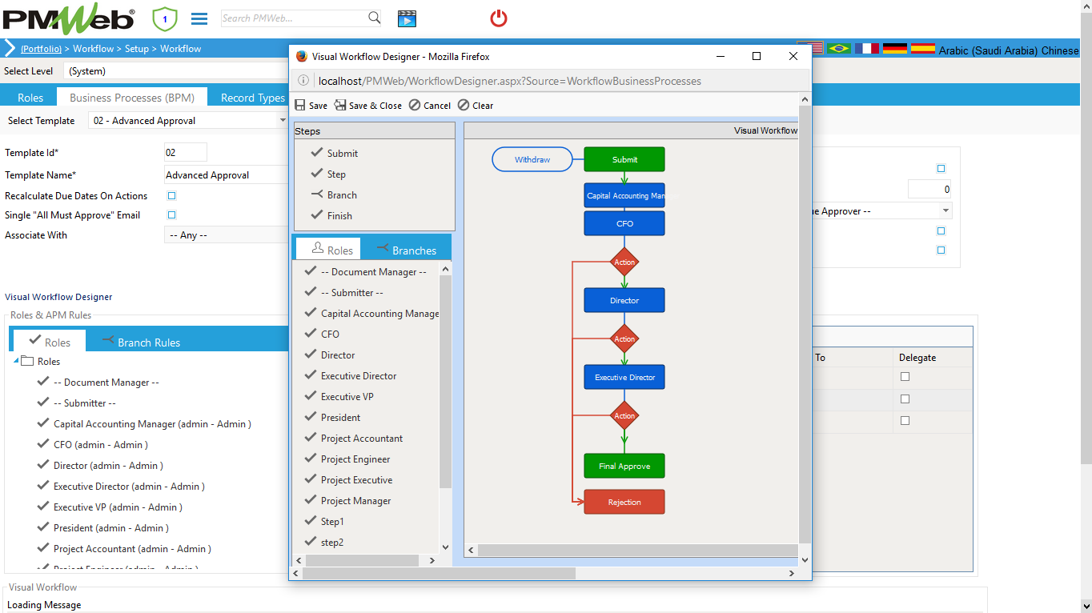1092x613 pixels.
Task: Select the German flag language icon
Action: (894, 48)
